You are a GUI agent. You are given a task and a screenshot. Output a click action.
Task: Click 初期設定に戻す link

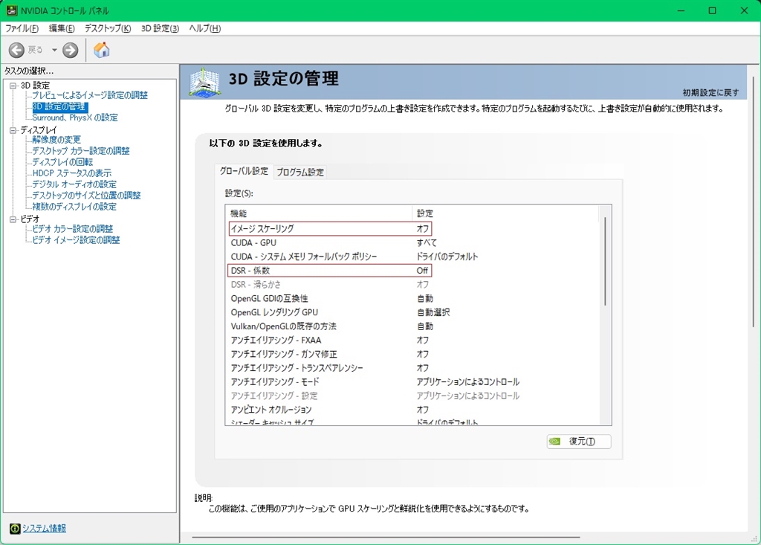coord(710,92)
